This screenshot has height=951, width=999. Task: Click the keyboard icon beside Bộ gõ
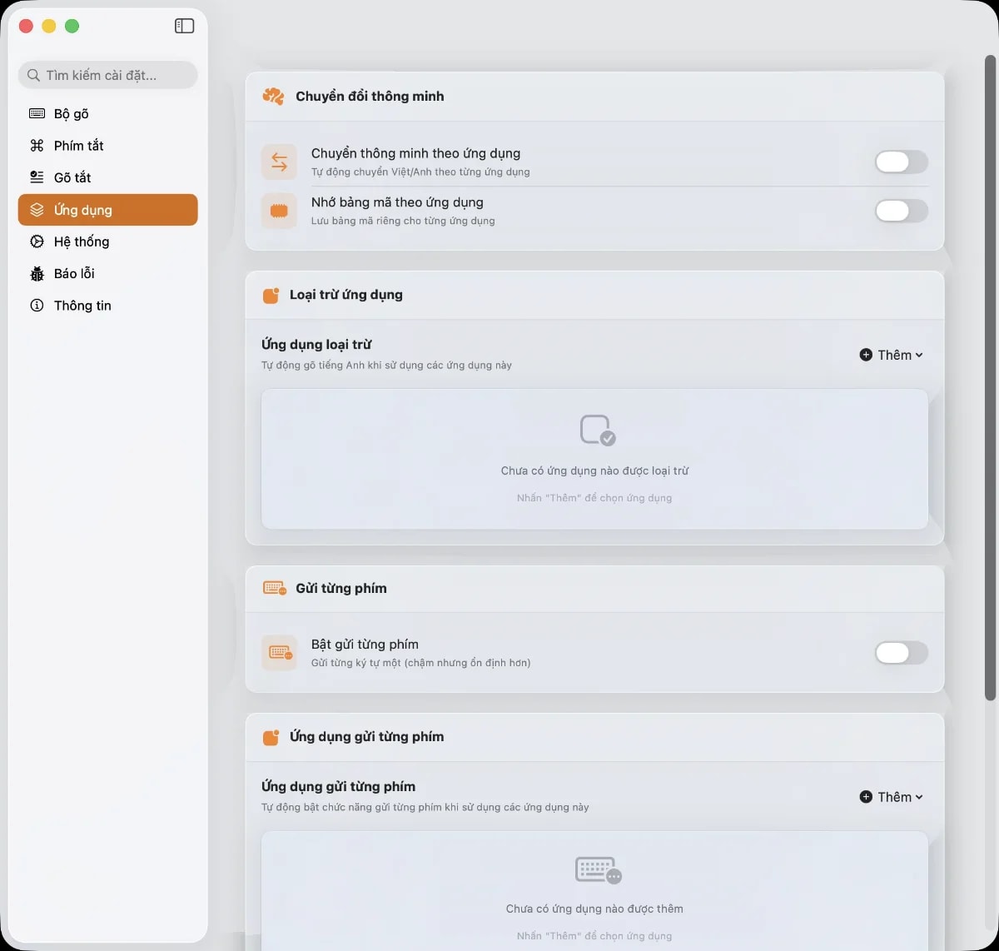point(37,113)
